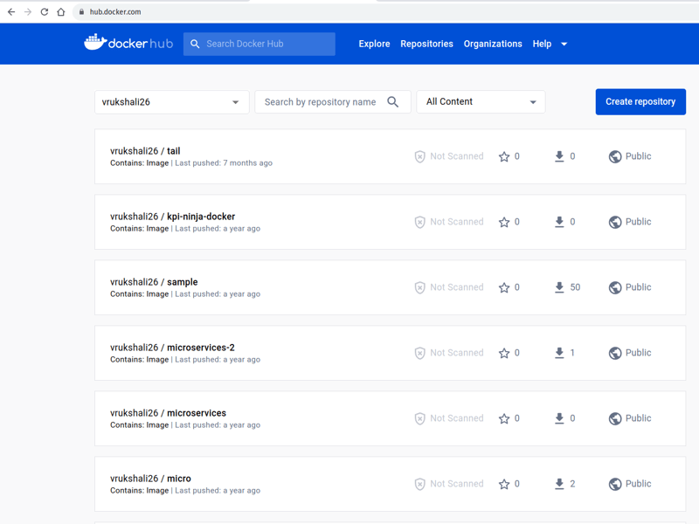Star the sample repository
The image size is (699, 524).
504,287
